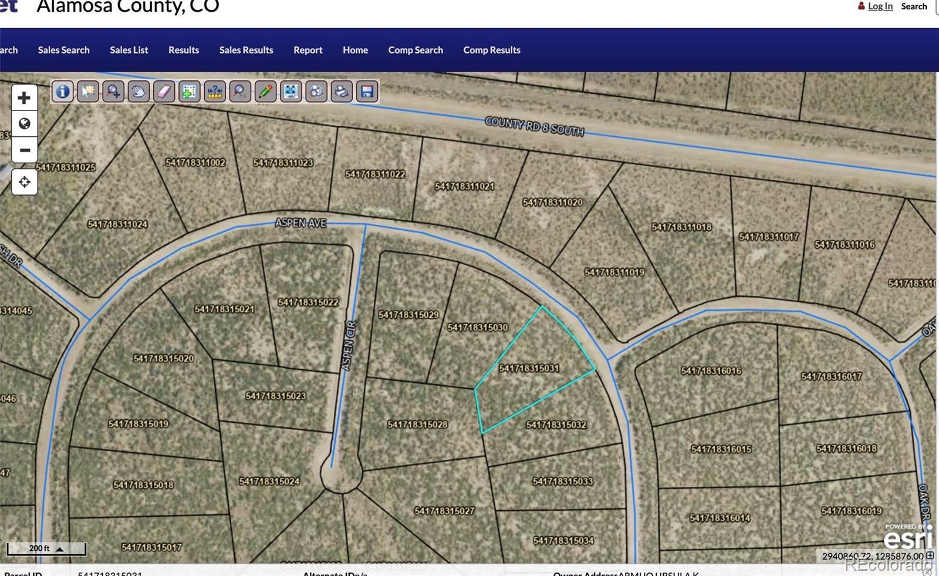Open the Sales Search menu item
Viewport: 939px width, 576px height.
pyautogui.click(x=63, y=50)
